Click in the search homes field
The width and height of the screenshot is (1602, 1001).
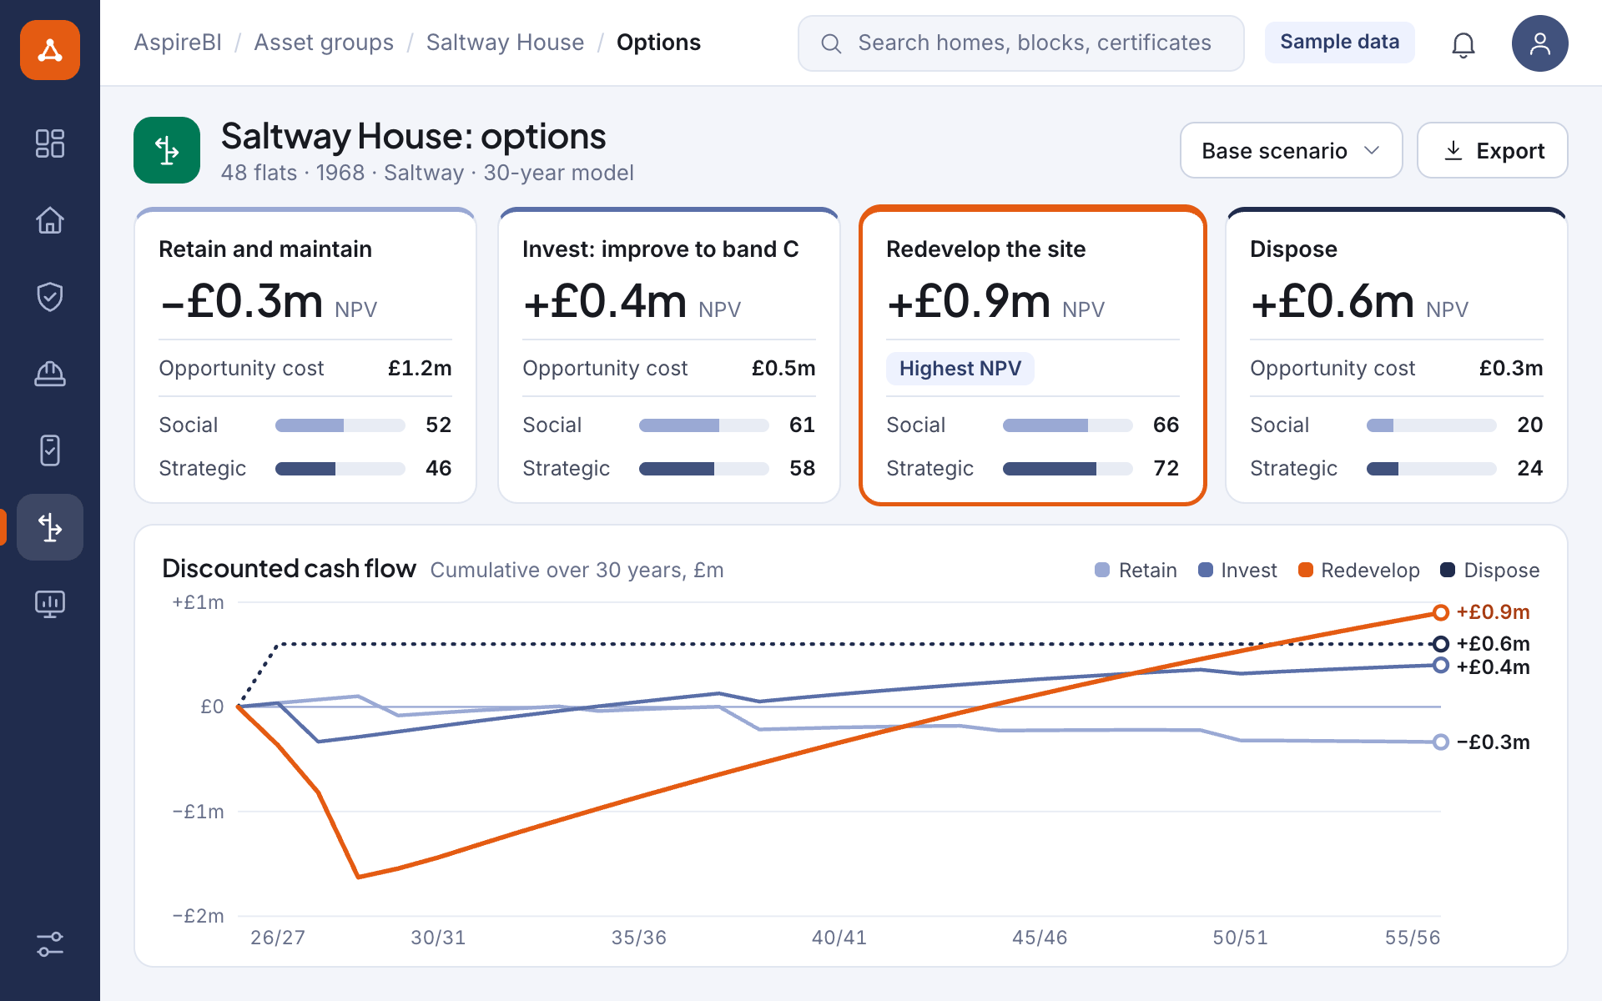(1020, 43)
